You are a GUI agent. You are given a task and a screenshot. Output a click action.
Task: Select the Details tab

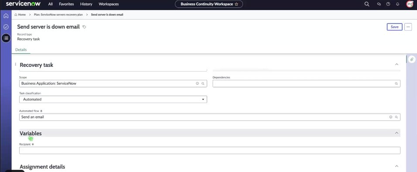click(x=21, y=50)
